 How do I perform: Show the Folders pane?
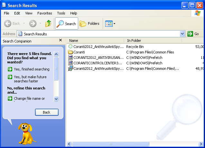(89, 23)
